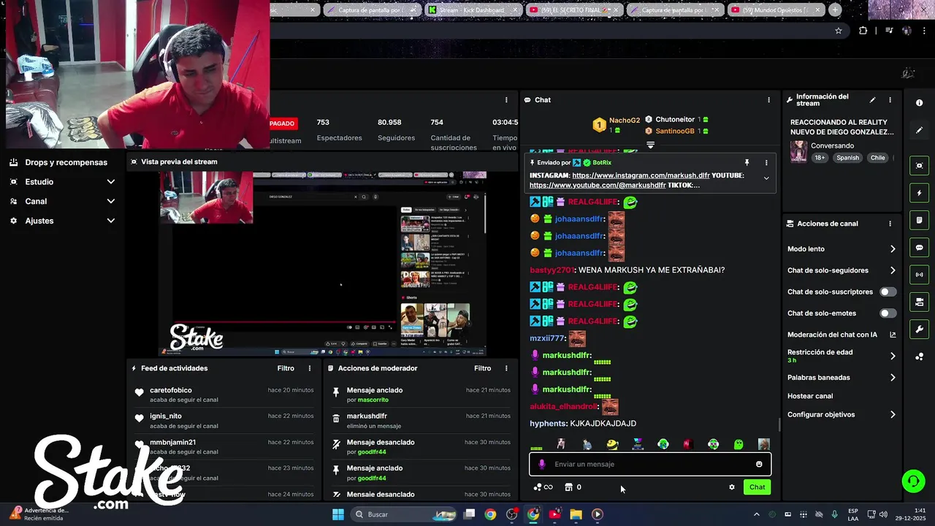Toggle Chat de solo-suscriptores switch
Screen dimensions: 935x526
(x=888, y=291)
